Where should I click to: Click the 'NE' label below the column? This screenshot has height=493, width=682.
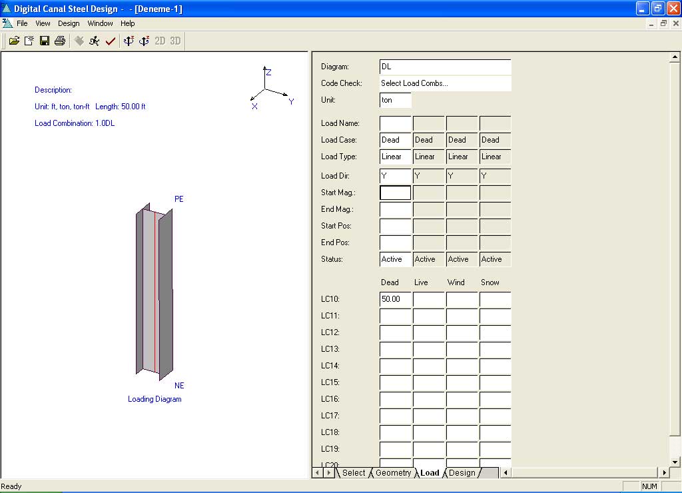tap(179, 386)
